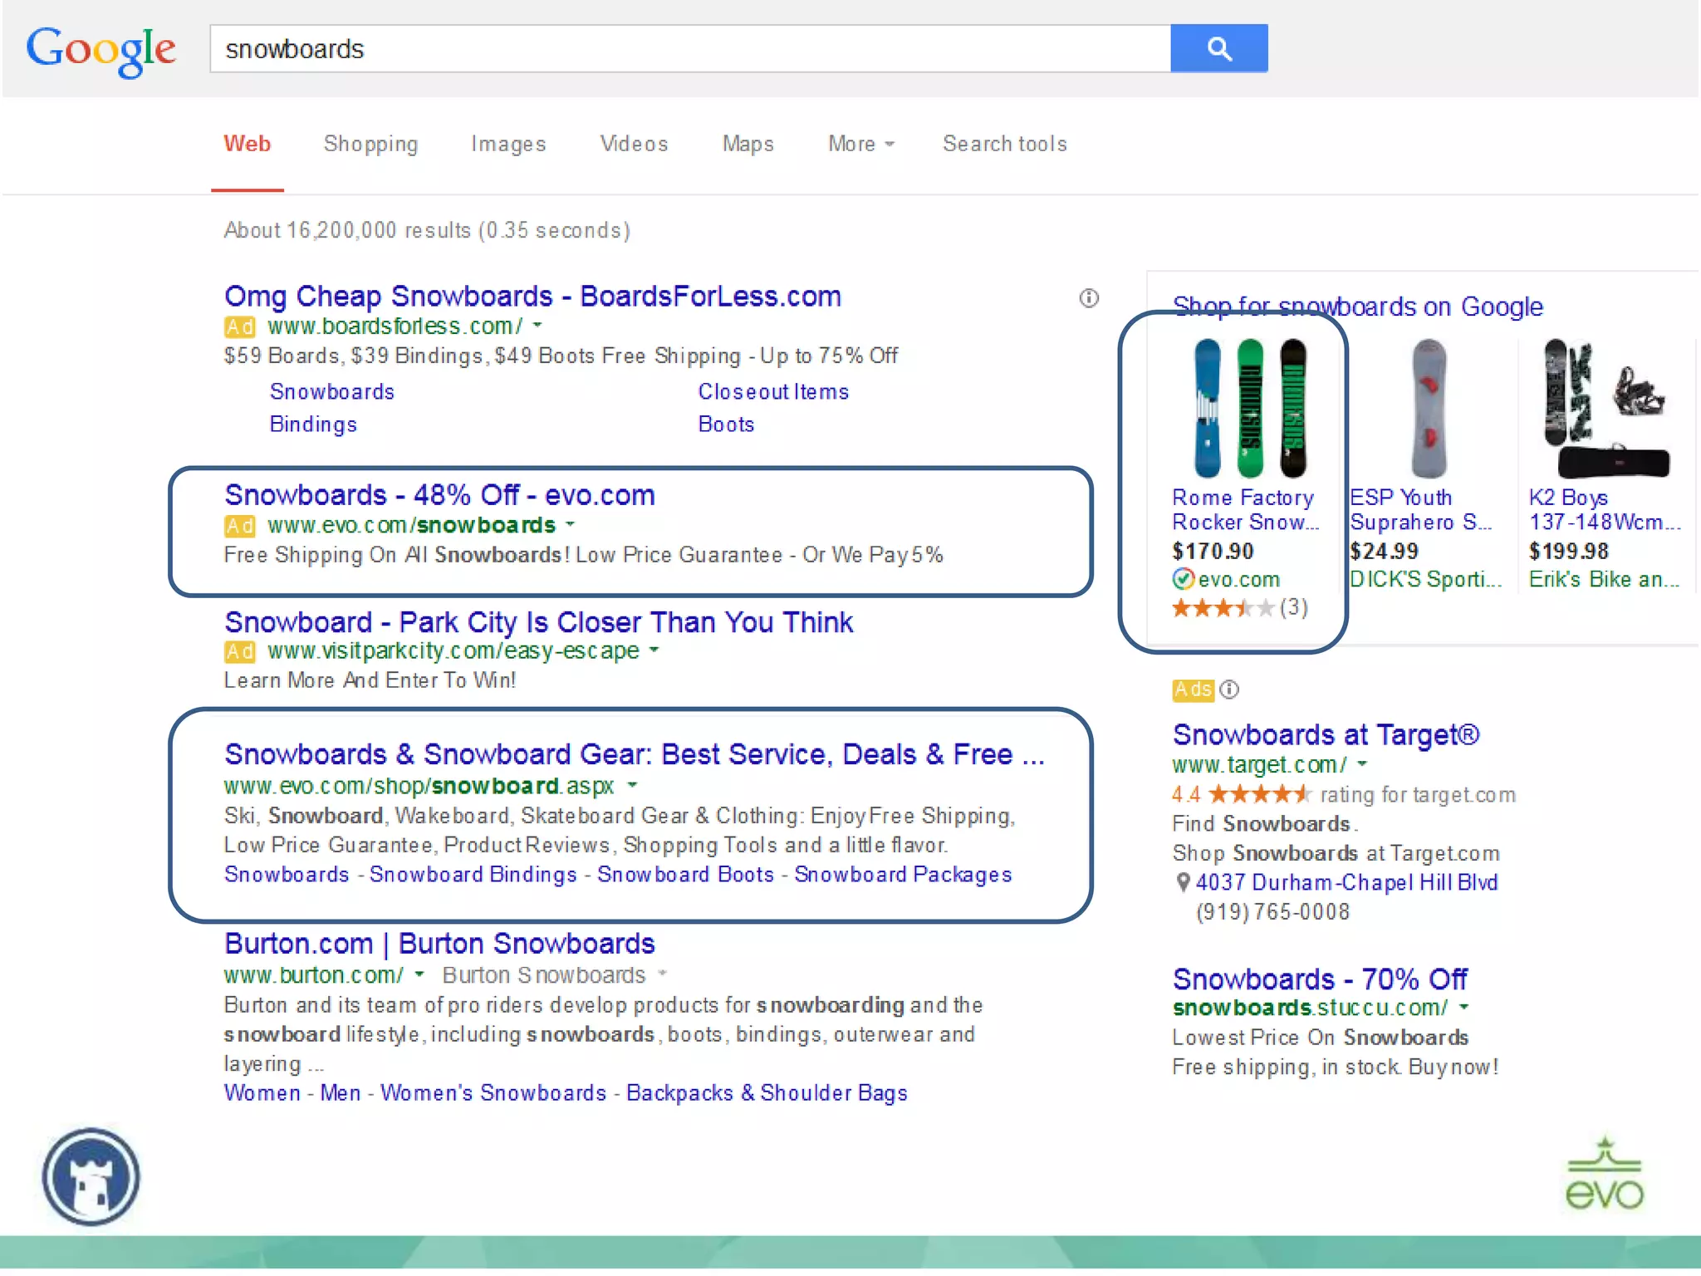
Task: Open K2 Boys snowboard package image
Action: [1605, 408]
